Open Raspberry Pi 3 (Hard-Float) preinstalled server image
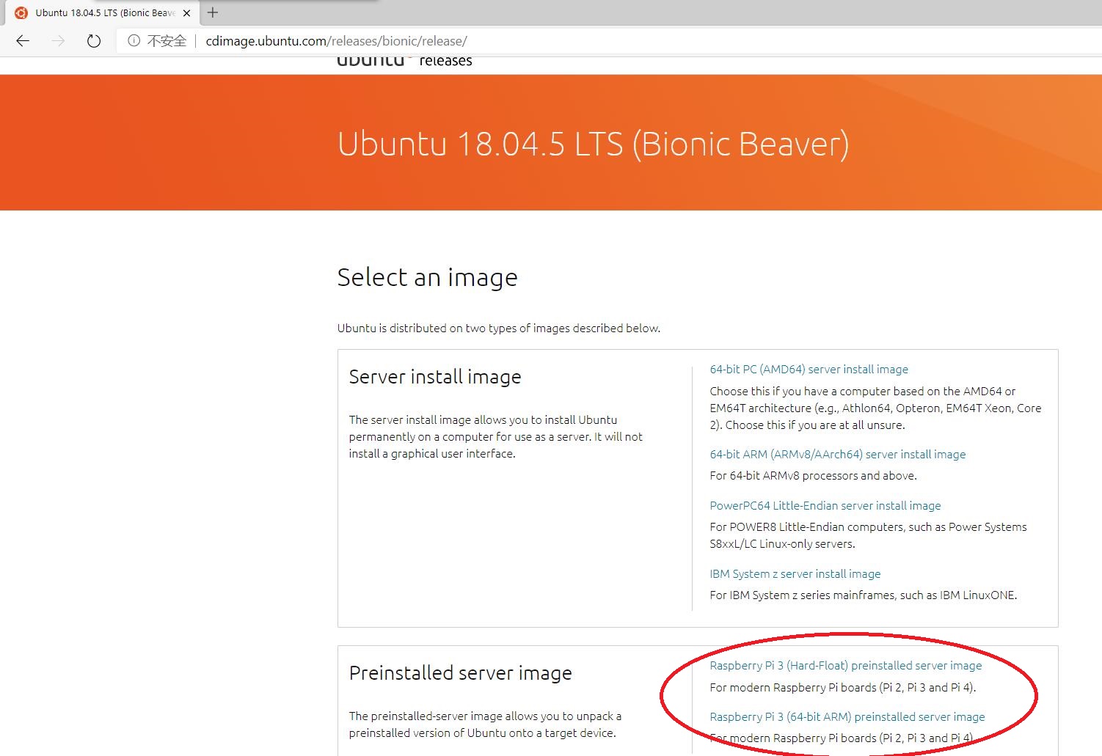 click(845, 666)
